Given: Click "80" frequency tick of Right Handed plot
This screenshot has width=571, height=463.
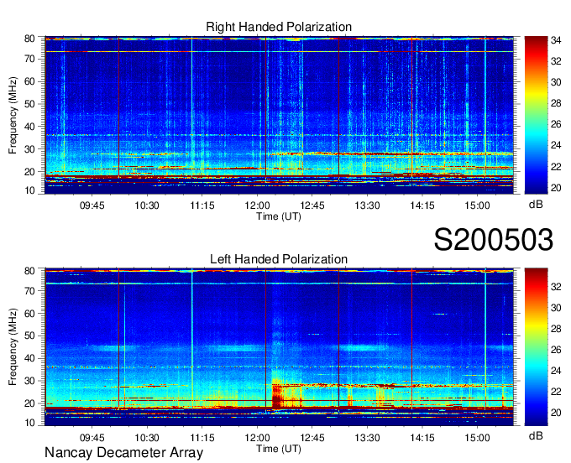Looking at the screenshot, I should click(30, 39).
